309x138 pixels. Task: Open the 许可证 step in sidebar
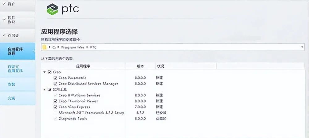[x=17, y=36]
